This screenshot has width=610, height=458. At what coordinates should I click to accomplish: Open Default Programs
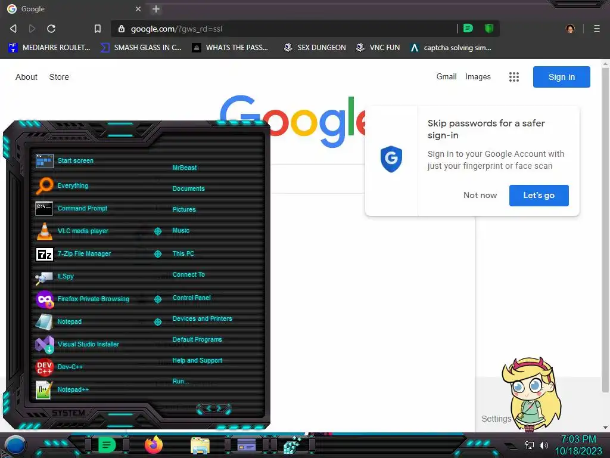click(x=197, y=339)
